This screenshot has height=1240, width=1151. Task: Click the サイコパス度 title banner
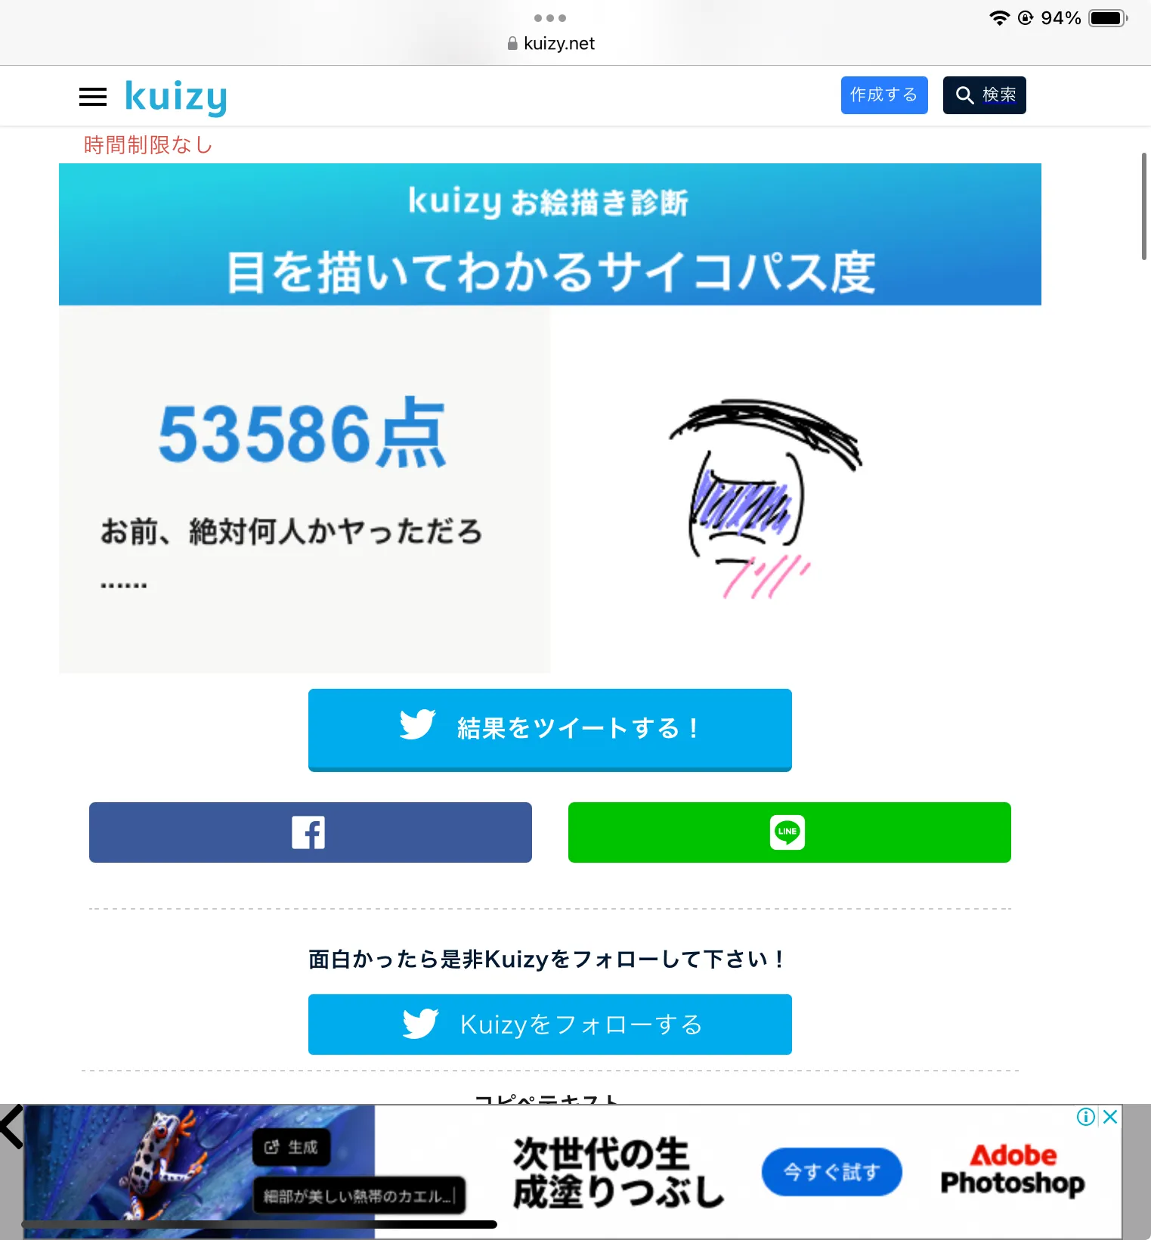pos(550,234)
